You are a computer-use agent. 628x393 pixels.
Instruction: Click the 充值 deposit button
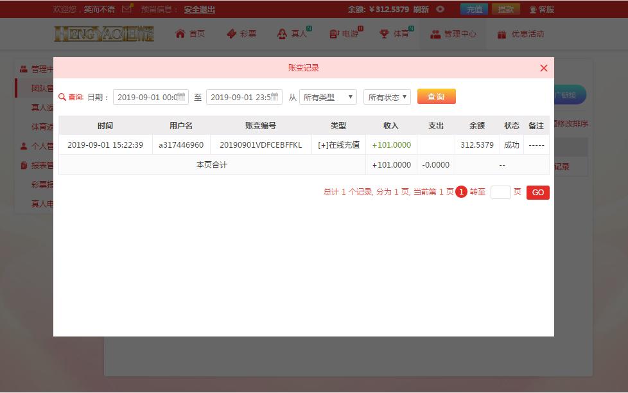point(474,9)
